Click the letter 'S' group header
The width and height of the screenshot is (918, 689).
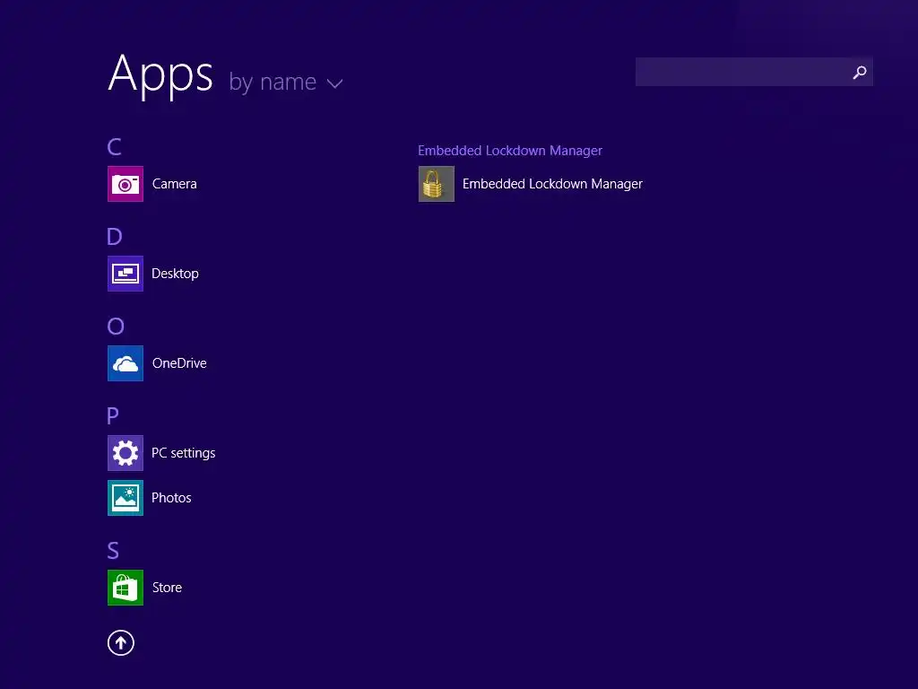pyautogui.click(x=113, y=551)
